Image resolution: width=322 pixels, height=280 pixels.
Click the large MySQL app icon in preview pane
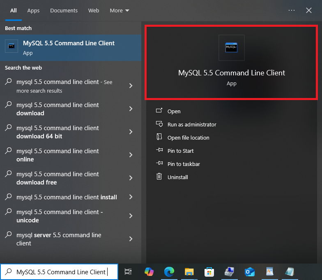click(x=232, y=48)
